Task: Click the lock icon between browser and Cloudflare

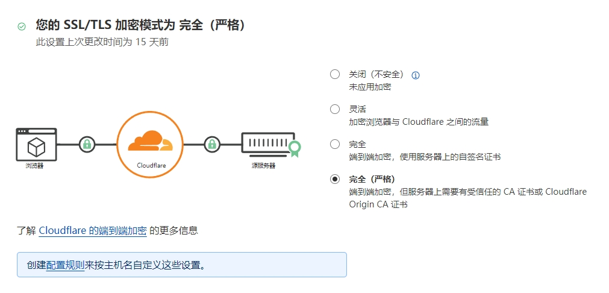Action: (87, 144)
